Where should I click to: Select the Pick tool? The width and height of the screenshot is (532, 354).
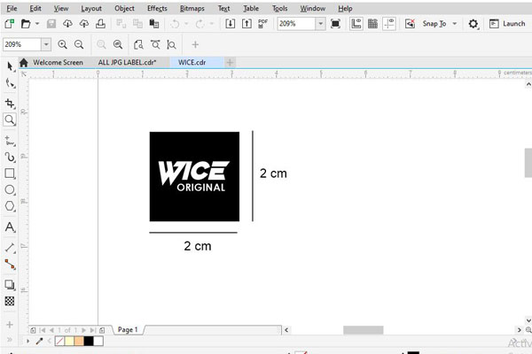pyautogui.click(x=10, y=66)
